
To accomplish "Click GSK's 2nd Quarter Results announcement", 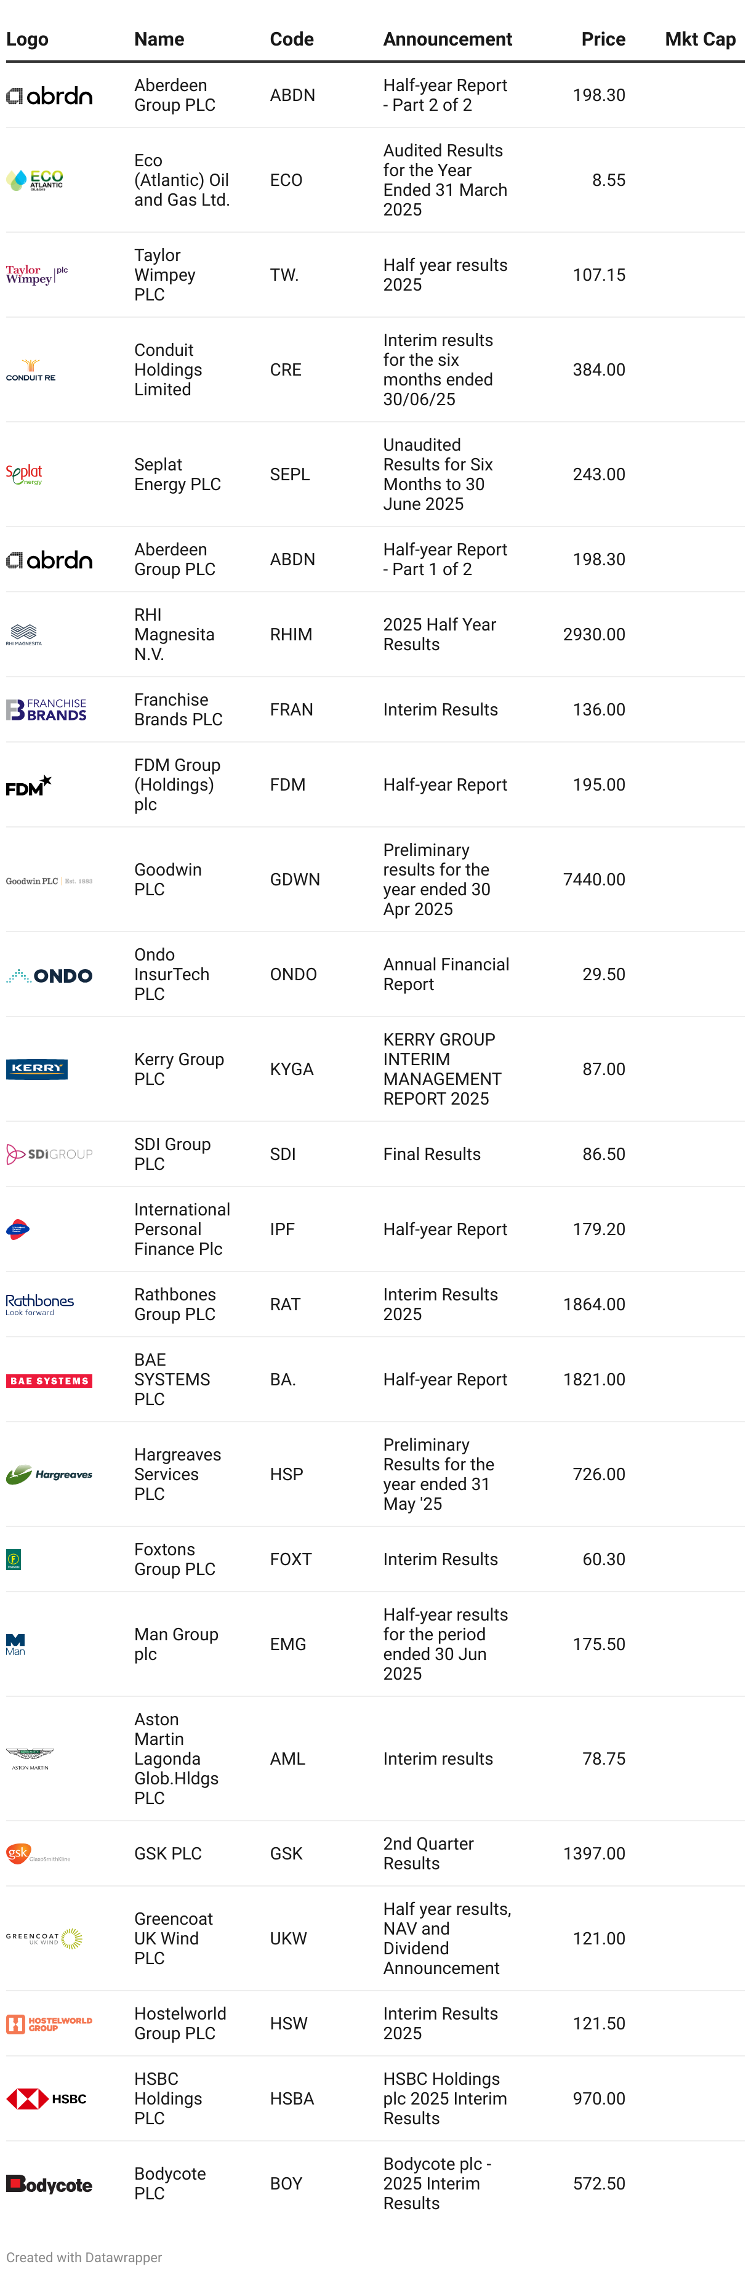I will click(428, 1853).
